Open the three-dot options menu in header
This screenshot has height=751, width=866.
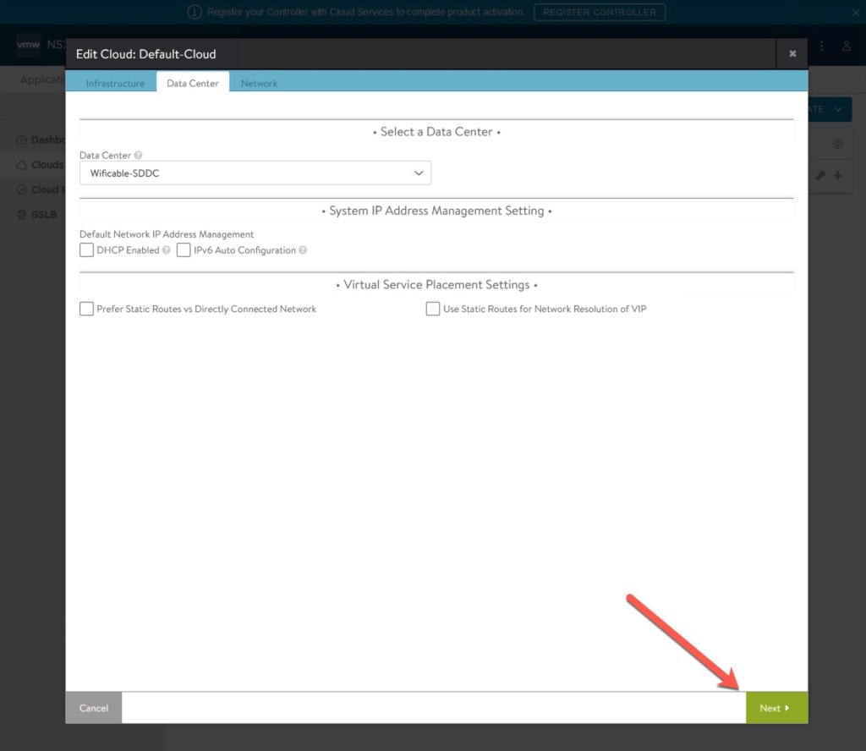(x=821, y=46)
